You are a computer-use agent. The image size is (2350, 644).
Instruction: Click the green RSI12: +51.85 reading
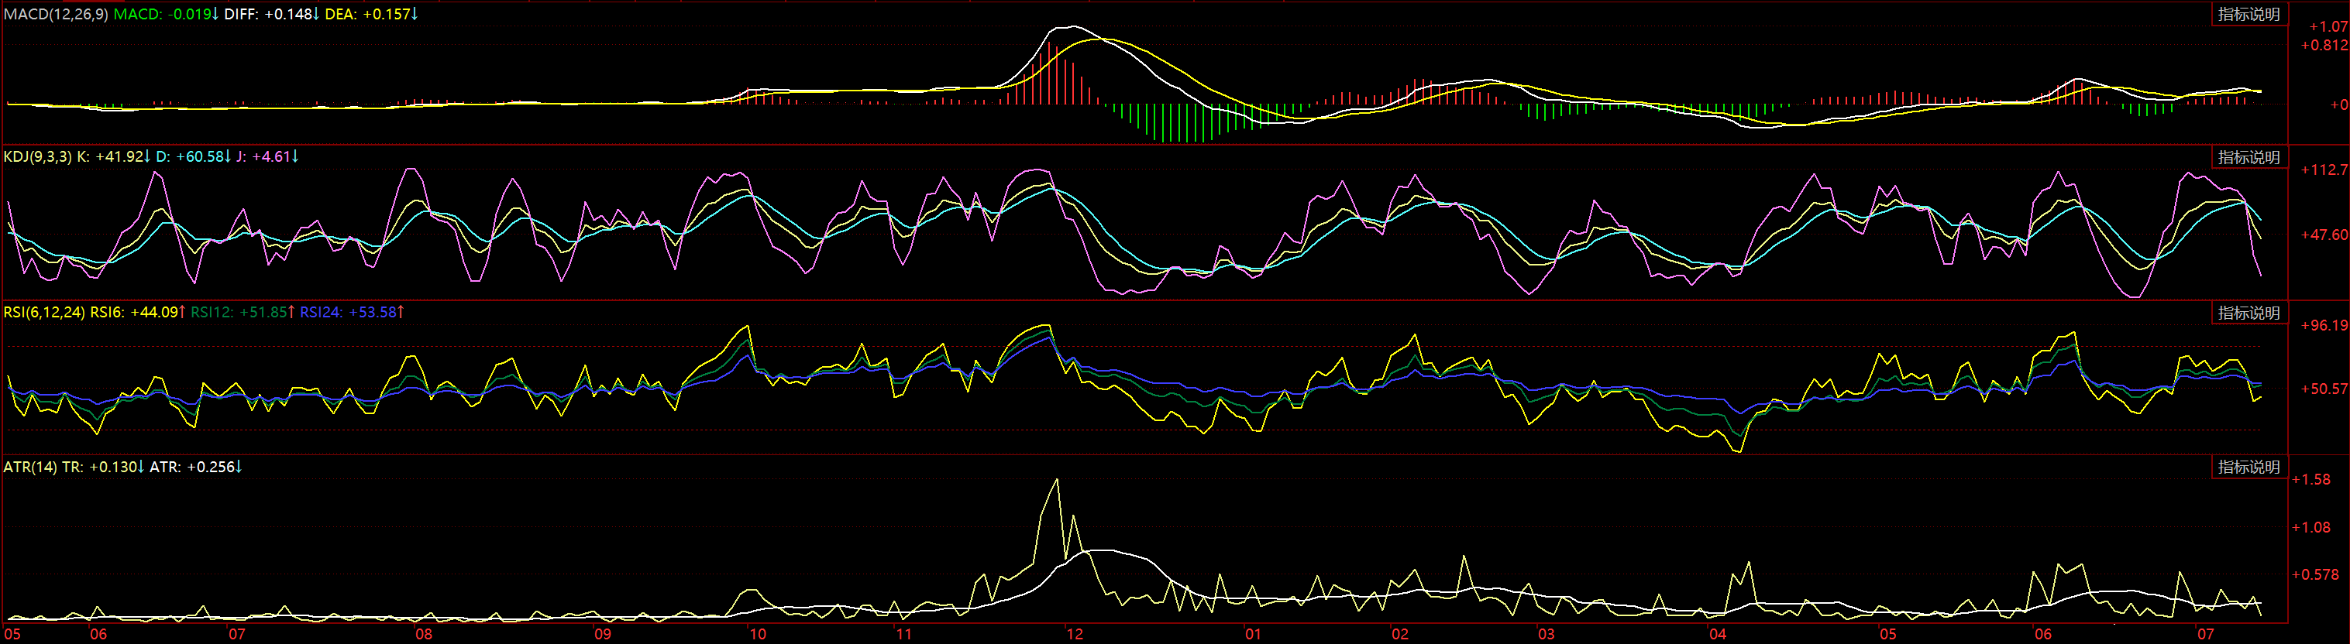(243, 313)
